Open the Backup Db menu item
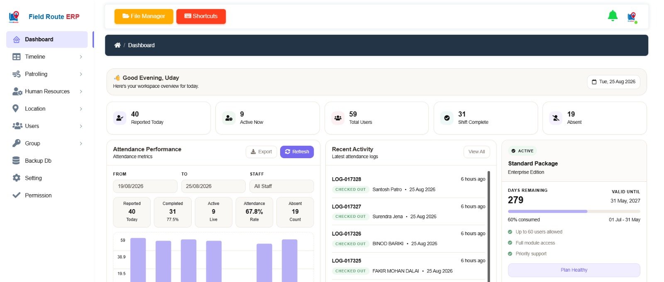664x282 pixels. coord(47,161)
